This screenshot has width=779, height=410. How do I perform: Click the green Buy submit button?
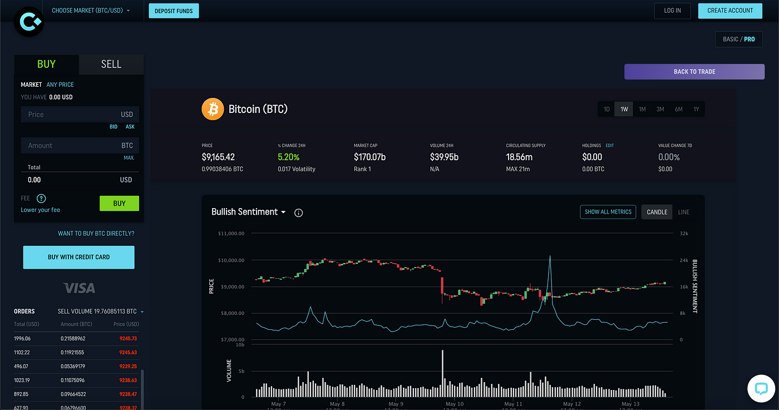pyautogui.click(x=119, y=204)
